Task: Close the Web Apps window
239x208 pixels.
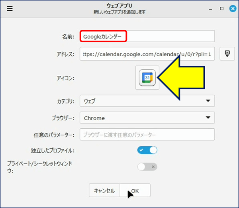Action: 233,8
